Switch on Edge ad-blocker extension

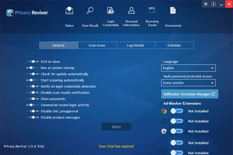click(x=177, y=131)
